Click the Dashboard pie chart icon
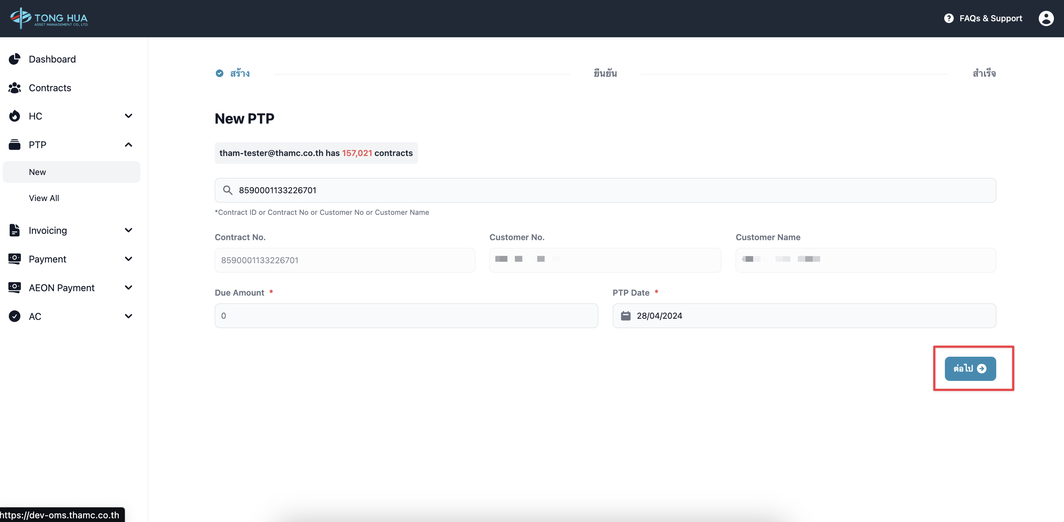The image size is (1064, 522). 15,59
